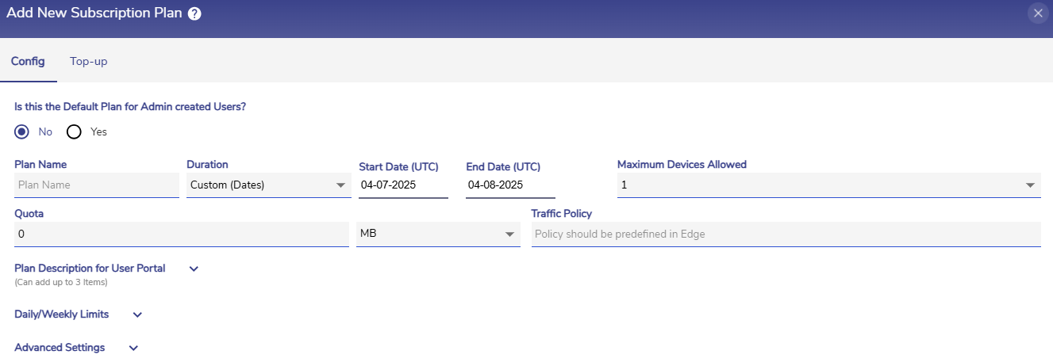Screen dimensions: 1053x362
Task: Click the Advanced Settings label
Action: click(60, 348)
